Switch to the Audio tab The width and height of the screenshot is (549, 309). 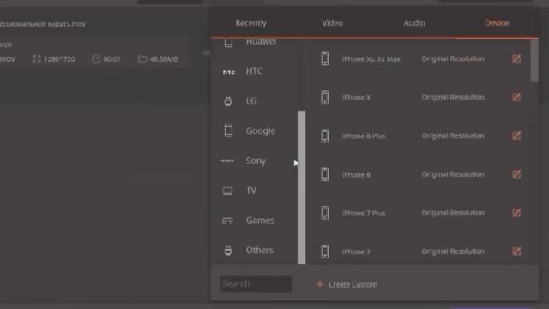[x=414, y=23]
